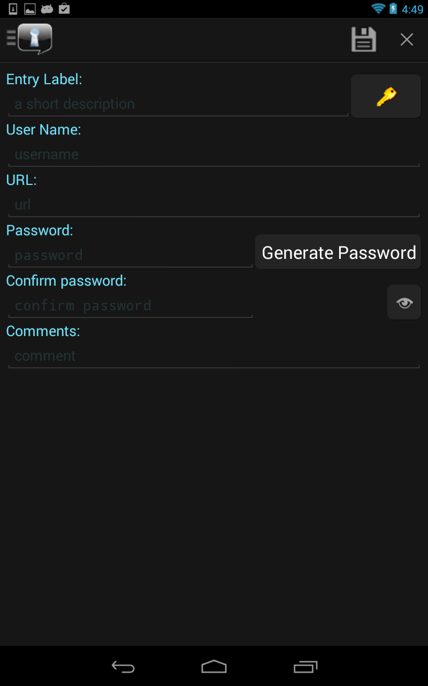Select the password input field
The image size is (428, 686).
tap(131, 255)
